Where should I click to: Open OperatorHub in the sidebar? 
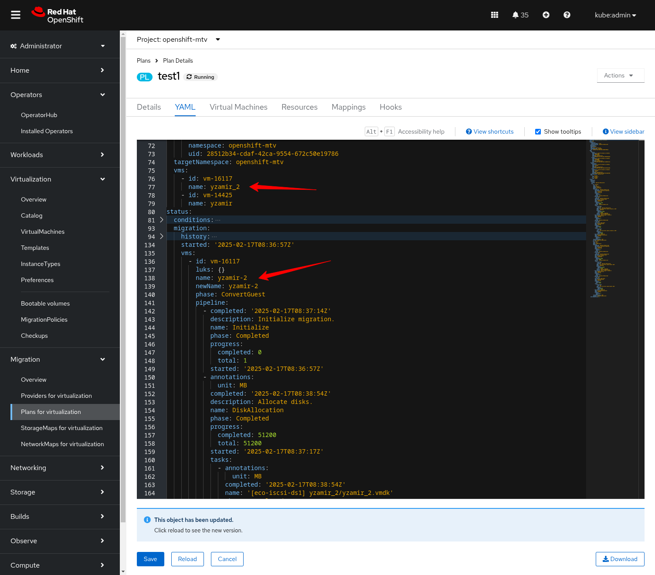(x=60, y=115)
